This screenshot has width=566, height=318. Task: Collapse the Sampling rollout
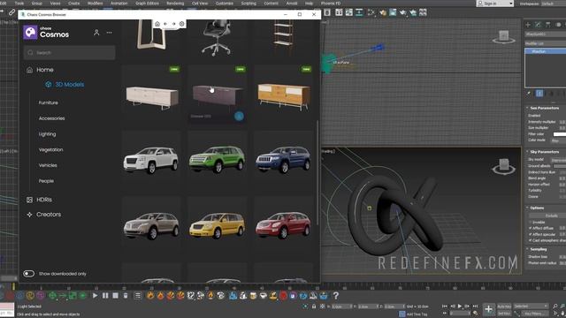coord(538,249)
